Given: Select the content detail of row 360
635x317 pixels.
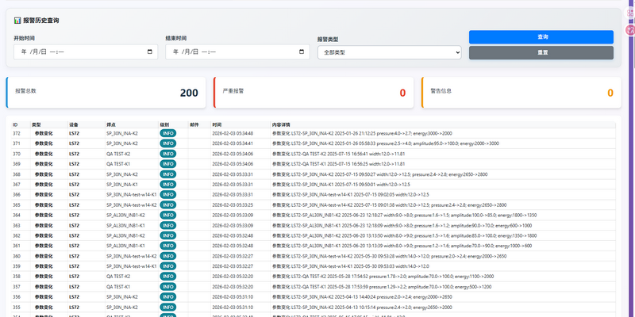Looking at the screenshot, I should coord(389,256).
